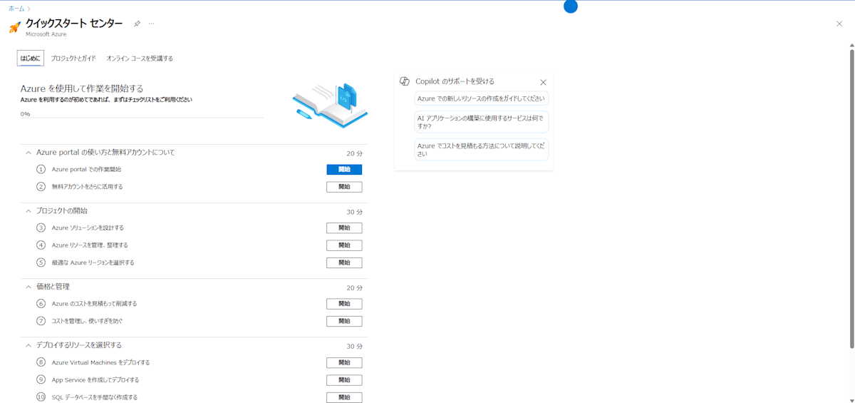Click the Microsoft Azure subtitle text
The height and width of the screenshot is (403, 855).
point(46,34)
